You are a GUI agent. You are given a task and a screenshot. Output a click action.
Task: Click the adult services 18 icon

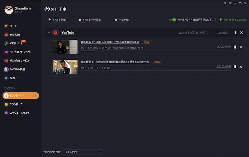click(6, 61)
